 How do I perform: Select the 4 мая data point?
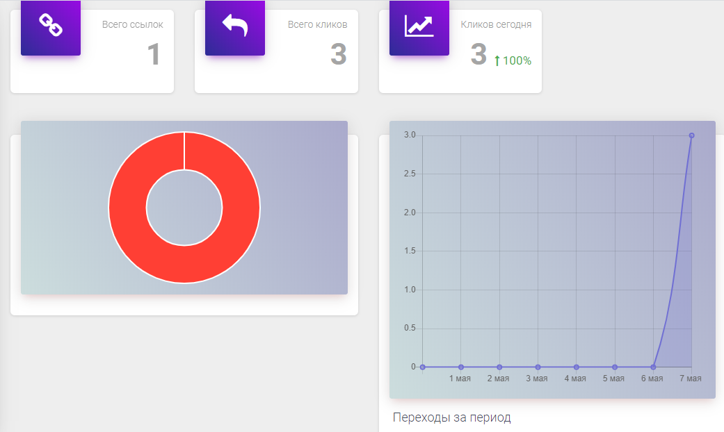tap(576, 367)
